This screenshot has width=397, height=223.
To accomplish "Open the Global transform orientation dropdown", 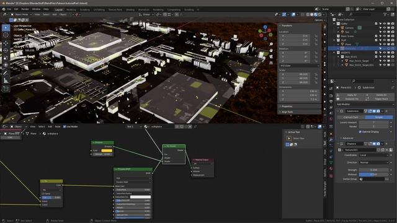I will click(146, 14).
